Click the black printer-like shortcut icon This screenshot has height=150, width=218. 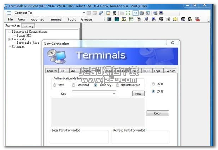pos(161,19)
